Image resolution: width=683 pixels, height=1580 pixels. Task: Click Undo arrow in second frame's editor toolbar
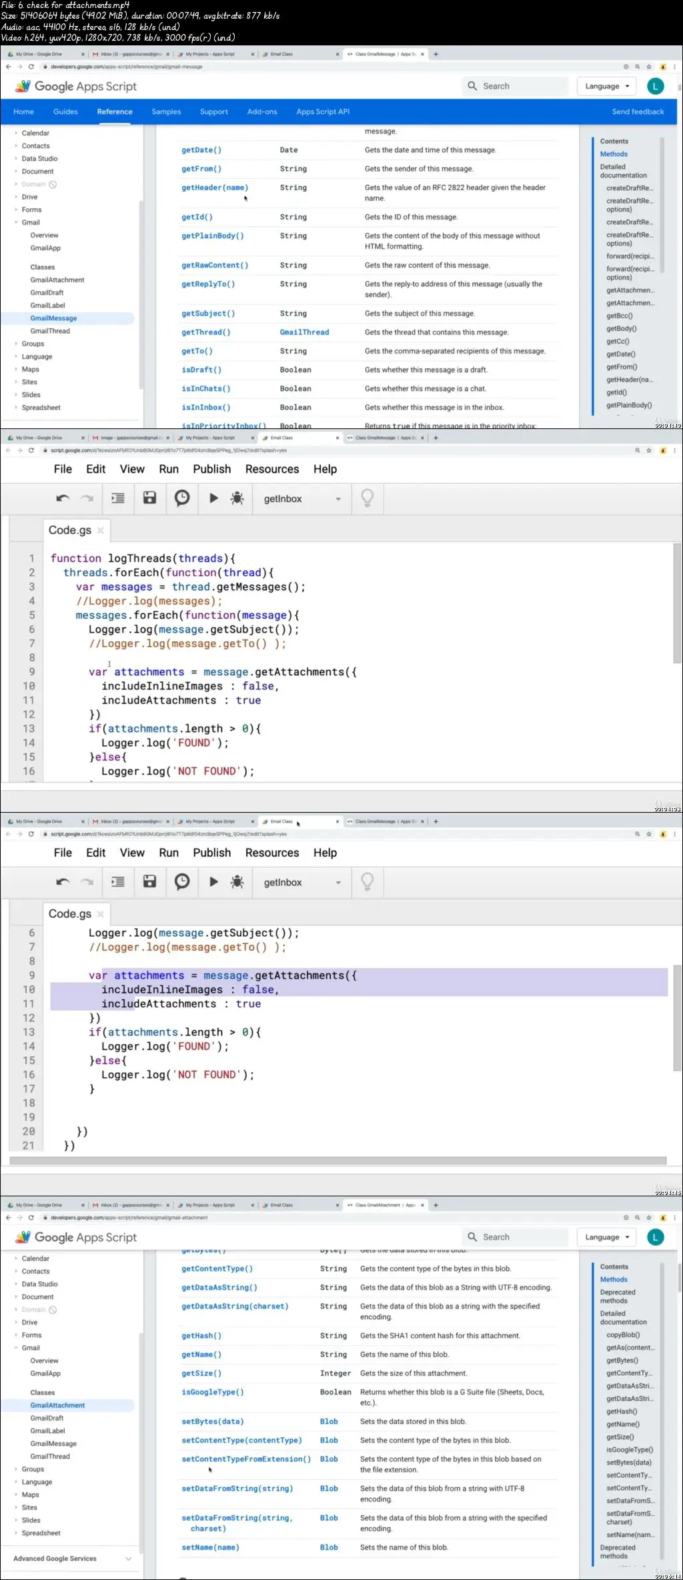click(63, 498)
